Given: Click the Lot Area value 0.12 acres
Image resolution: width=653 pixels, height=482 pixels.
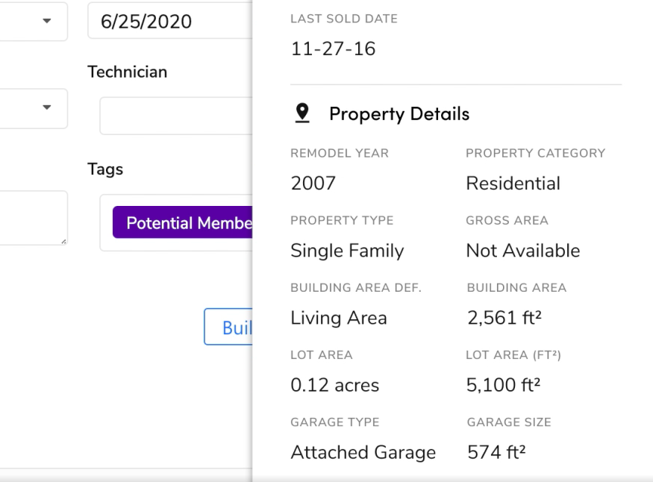Looking at the screenshot, I should 334,384.
